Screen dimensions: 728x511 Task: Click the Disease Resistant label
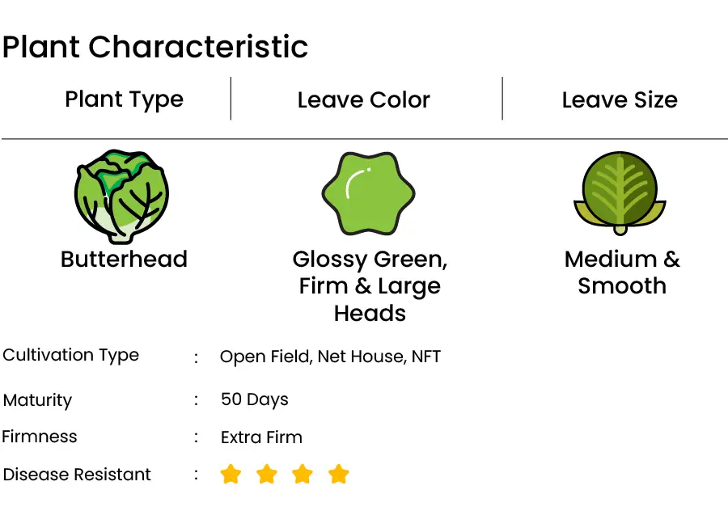click(x=78, y=475)
